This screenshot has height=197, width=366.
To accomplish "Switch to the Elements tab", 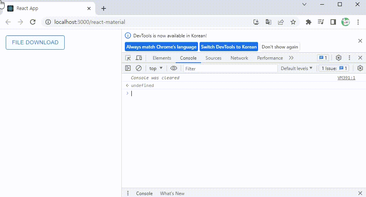I will (x=162, y=58).
